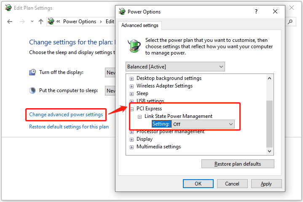Image resolution: width=303 pixels, height=202 pixels.
Task: Expand Wireless Adapter Settings
Action: (x=131, y=86)
